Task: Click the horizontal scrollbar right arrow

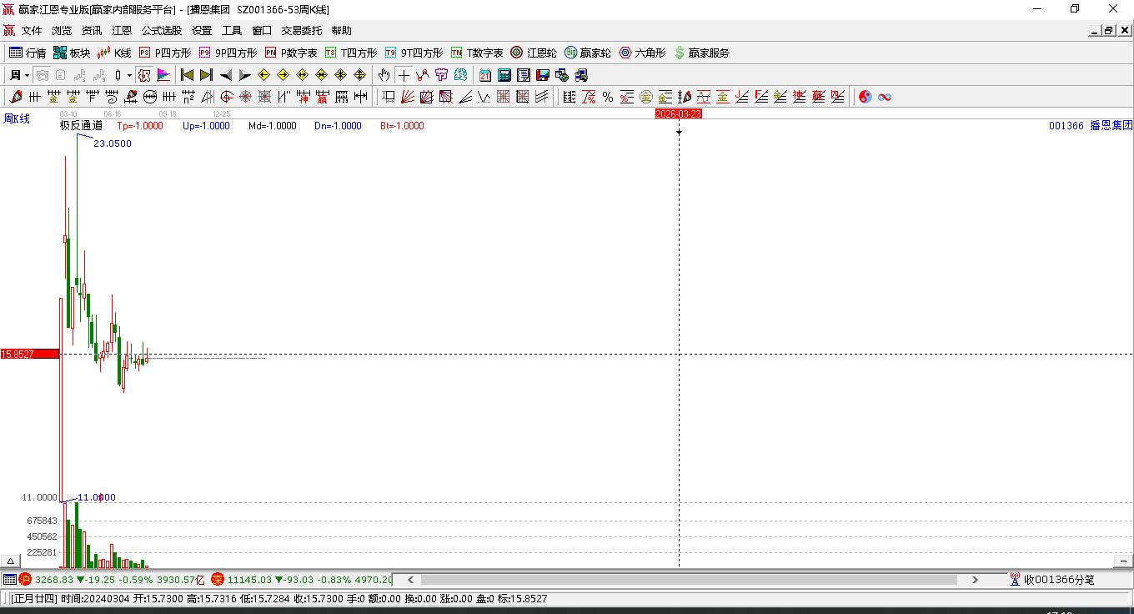Action: pos(975,579)
